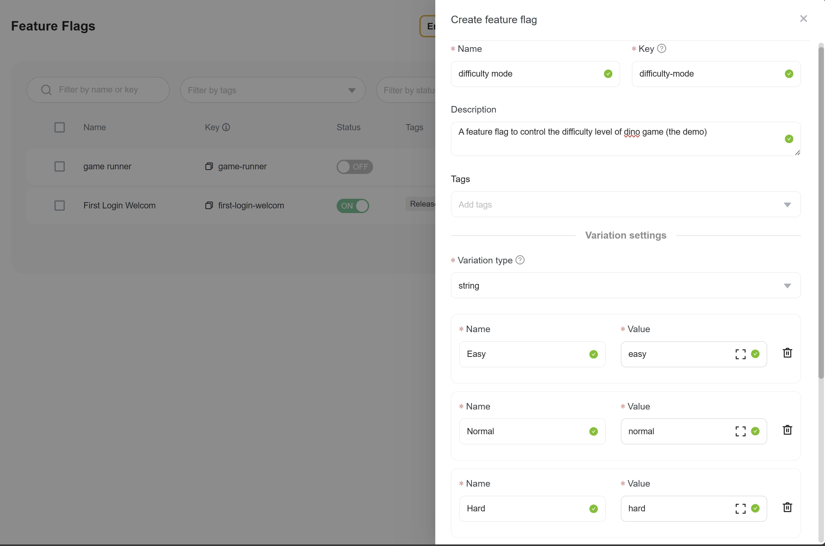Delete the Easy variation with trash icon
This screenshot has height=546, width=825.
[787, 353]
